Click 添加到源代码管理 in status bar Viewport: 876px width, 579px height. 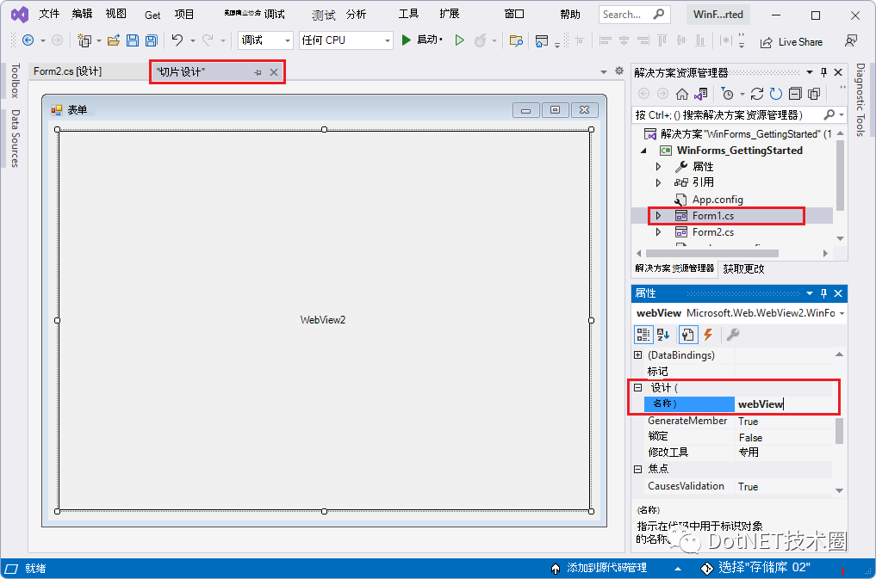[x=606, y=568]
